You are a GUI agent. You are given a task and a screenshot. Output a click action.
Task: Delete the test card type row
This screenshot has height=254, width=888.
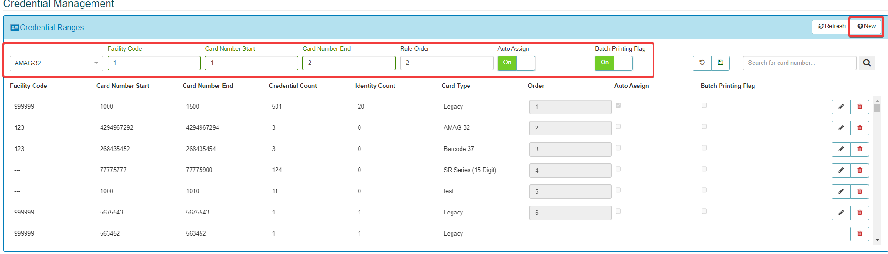pyautogui.click(x=860, y=191)
